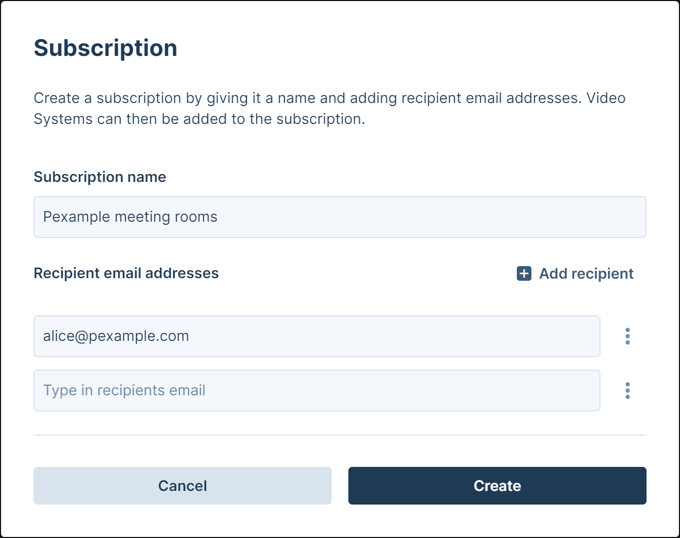The width and height of the screenshot is (680, 538).
Task: Click the word 'Video' in the description
Action: click(606, 98)
